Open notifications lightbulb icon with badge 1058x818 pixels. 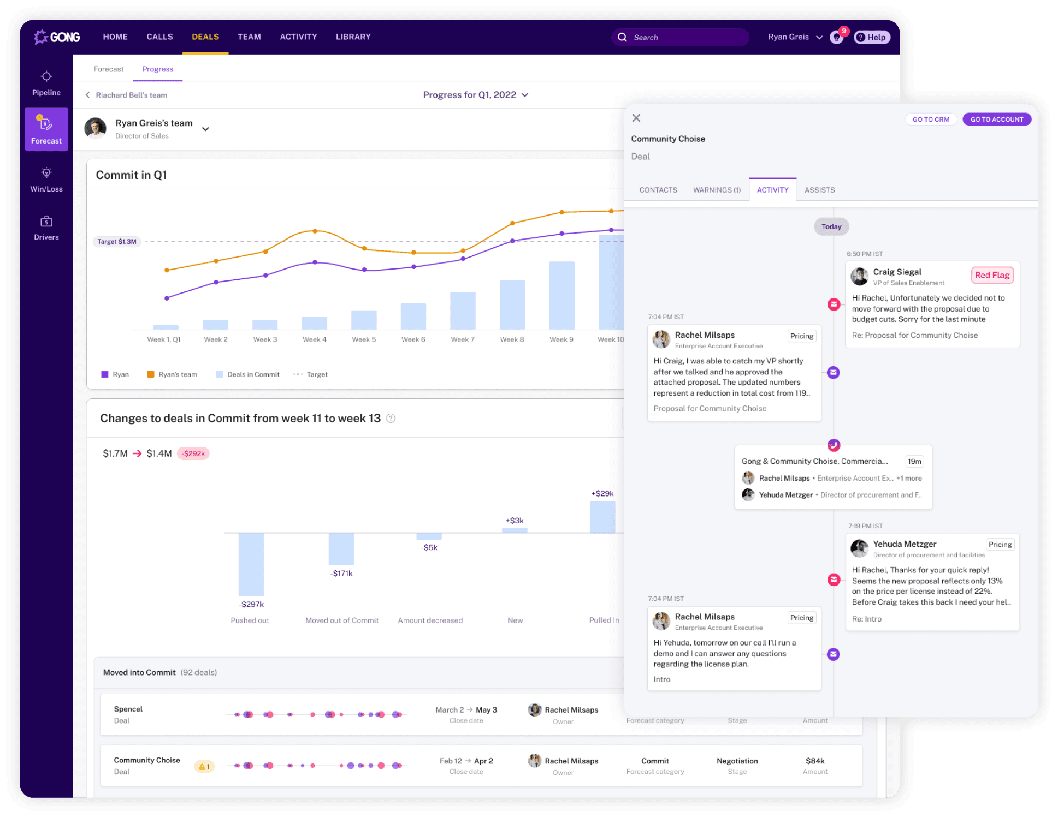pyautogui.click(x=836, y=37)
